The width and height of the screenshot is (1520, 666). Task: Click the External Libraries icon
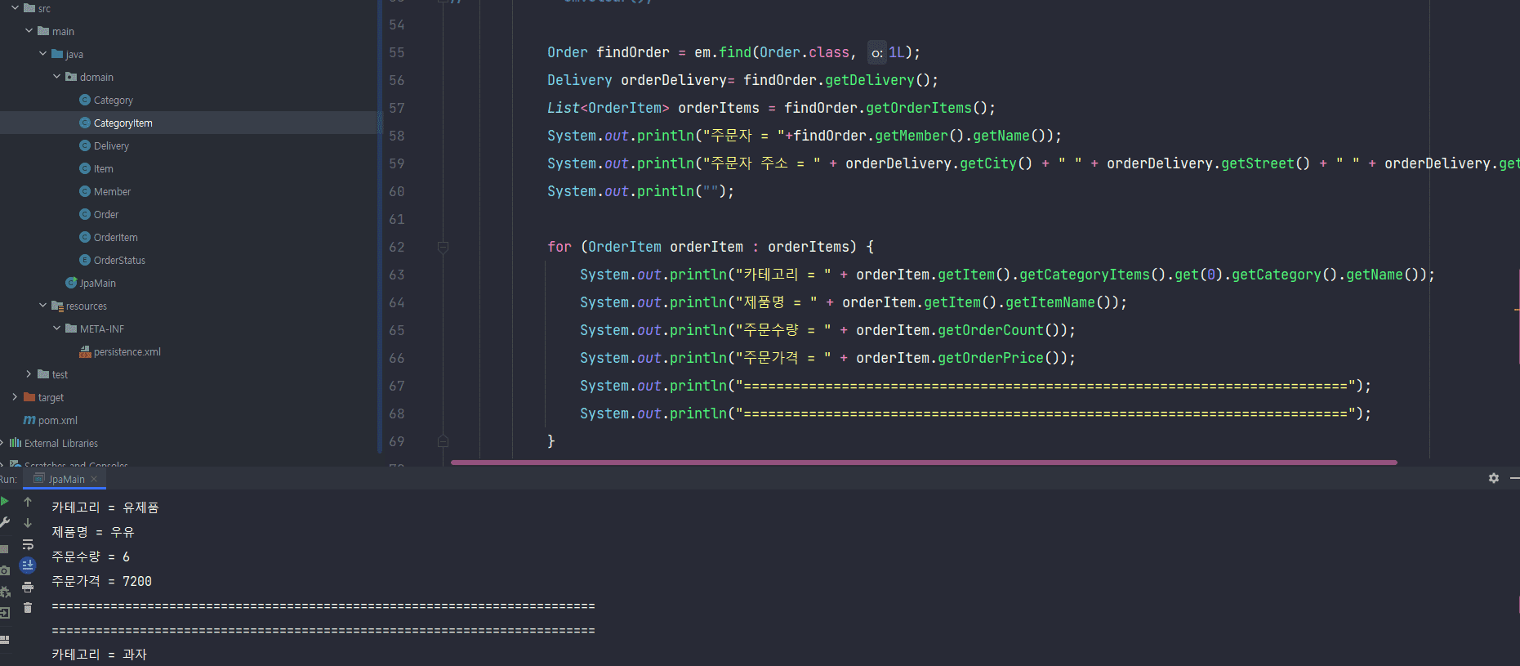(x=16, y=443)
